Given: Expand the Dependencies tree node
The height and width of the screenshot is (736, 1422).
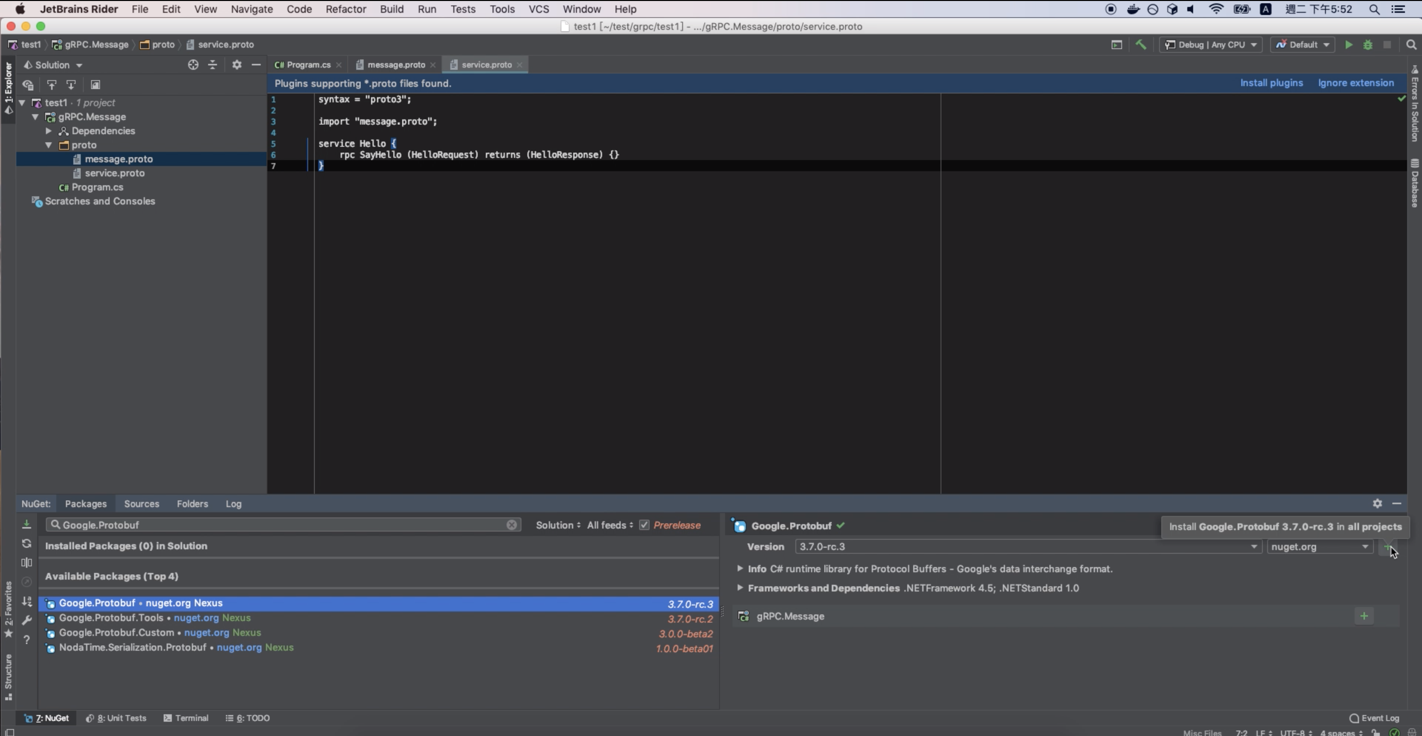Looking at the screenshot, I should pos(48,131).
